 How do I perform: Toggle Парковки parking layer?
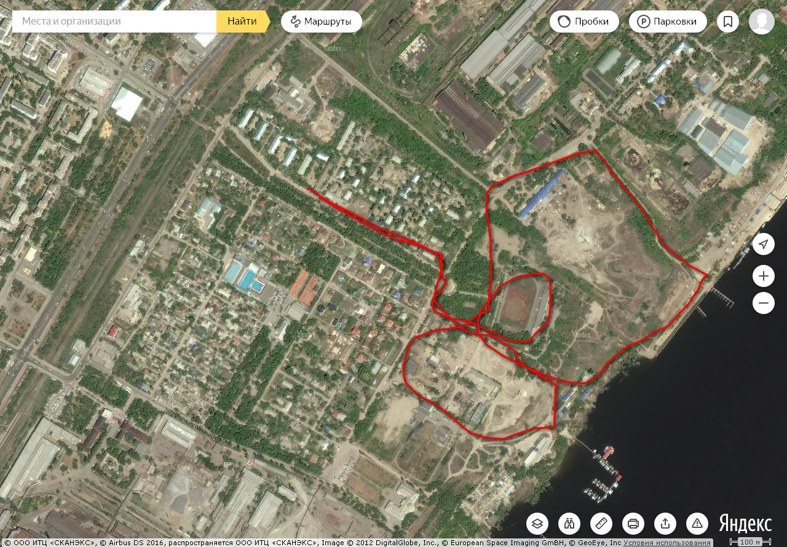tap(668, 22)
